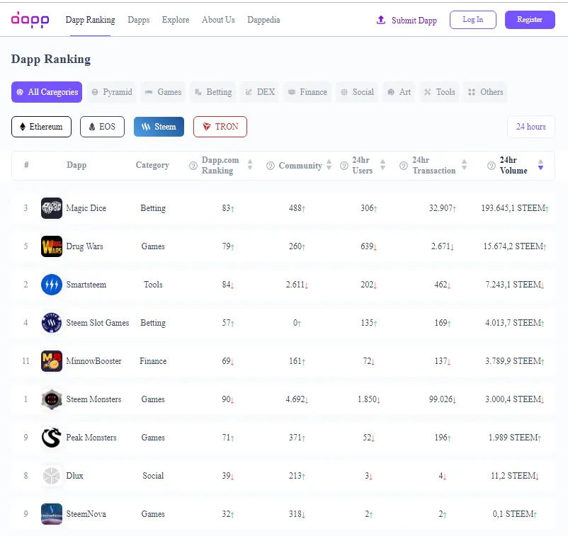Open the Steem Slot Games name

(x=98, y=323)
